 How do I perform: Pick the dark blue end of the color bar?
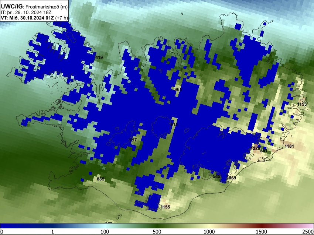pos(12,226)
